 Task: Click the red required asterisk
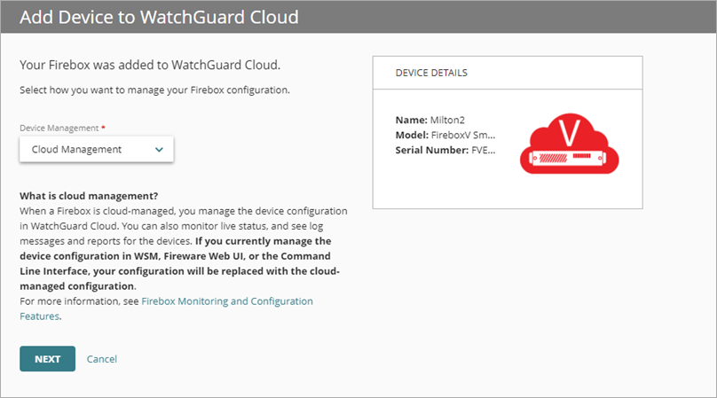pyautogui.click(x=103, y=129)
